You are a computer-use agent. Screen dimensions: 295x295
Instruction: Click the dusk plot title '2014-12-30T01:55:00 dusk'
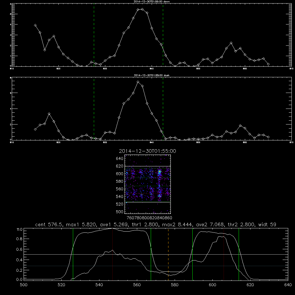(x=152, y=75)
